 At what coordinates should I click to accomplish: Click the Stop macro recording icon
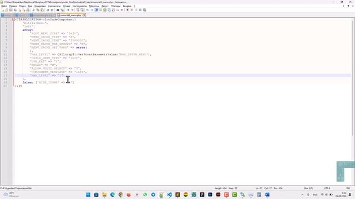(x=131, y=10)
